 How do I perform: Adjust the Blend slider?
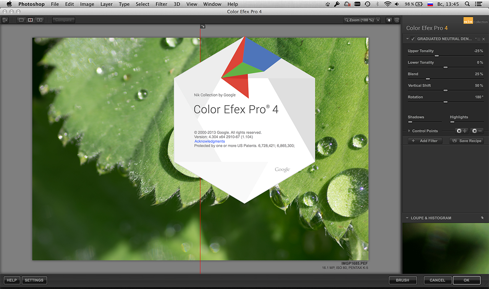(x=428, y=79)
